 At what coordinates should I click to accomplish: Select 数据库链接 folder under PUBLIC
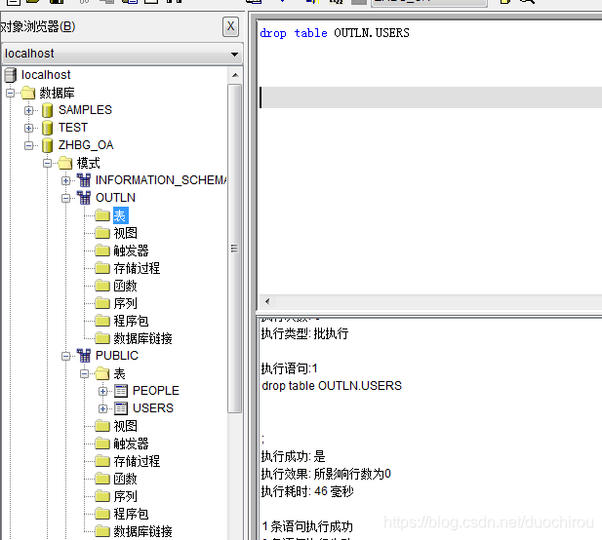(142, 531)
